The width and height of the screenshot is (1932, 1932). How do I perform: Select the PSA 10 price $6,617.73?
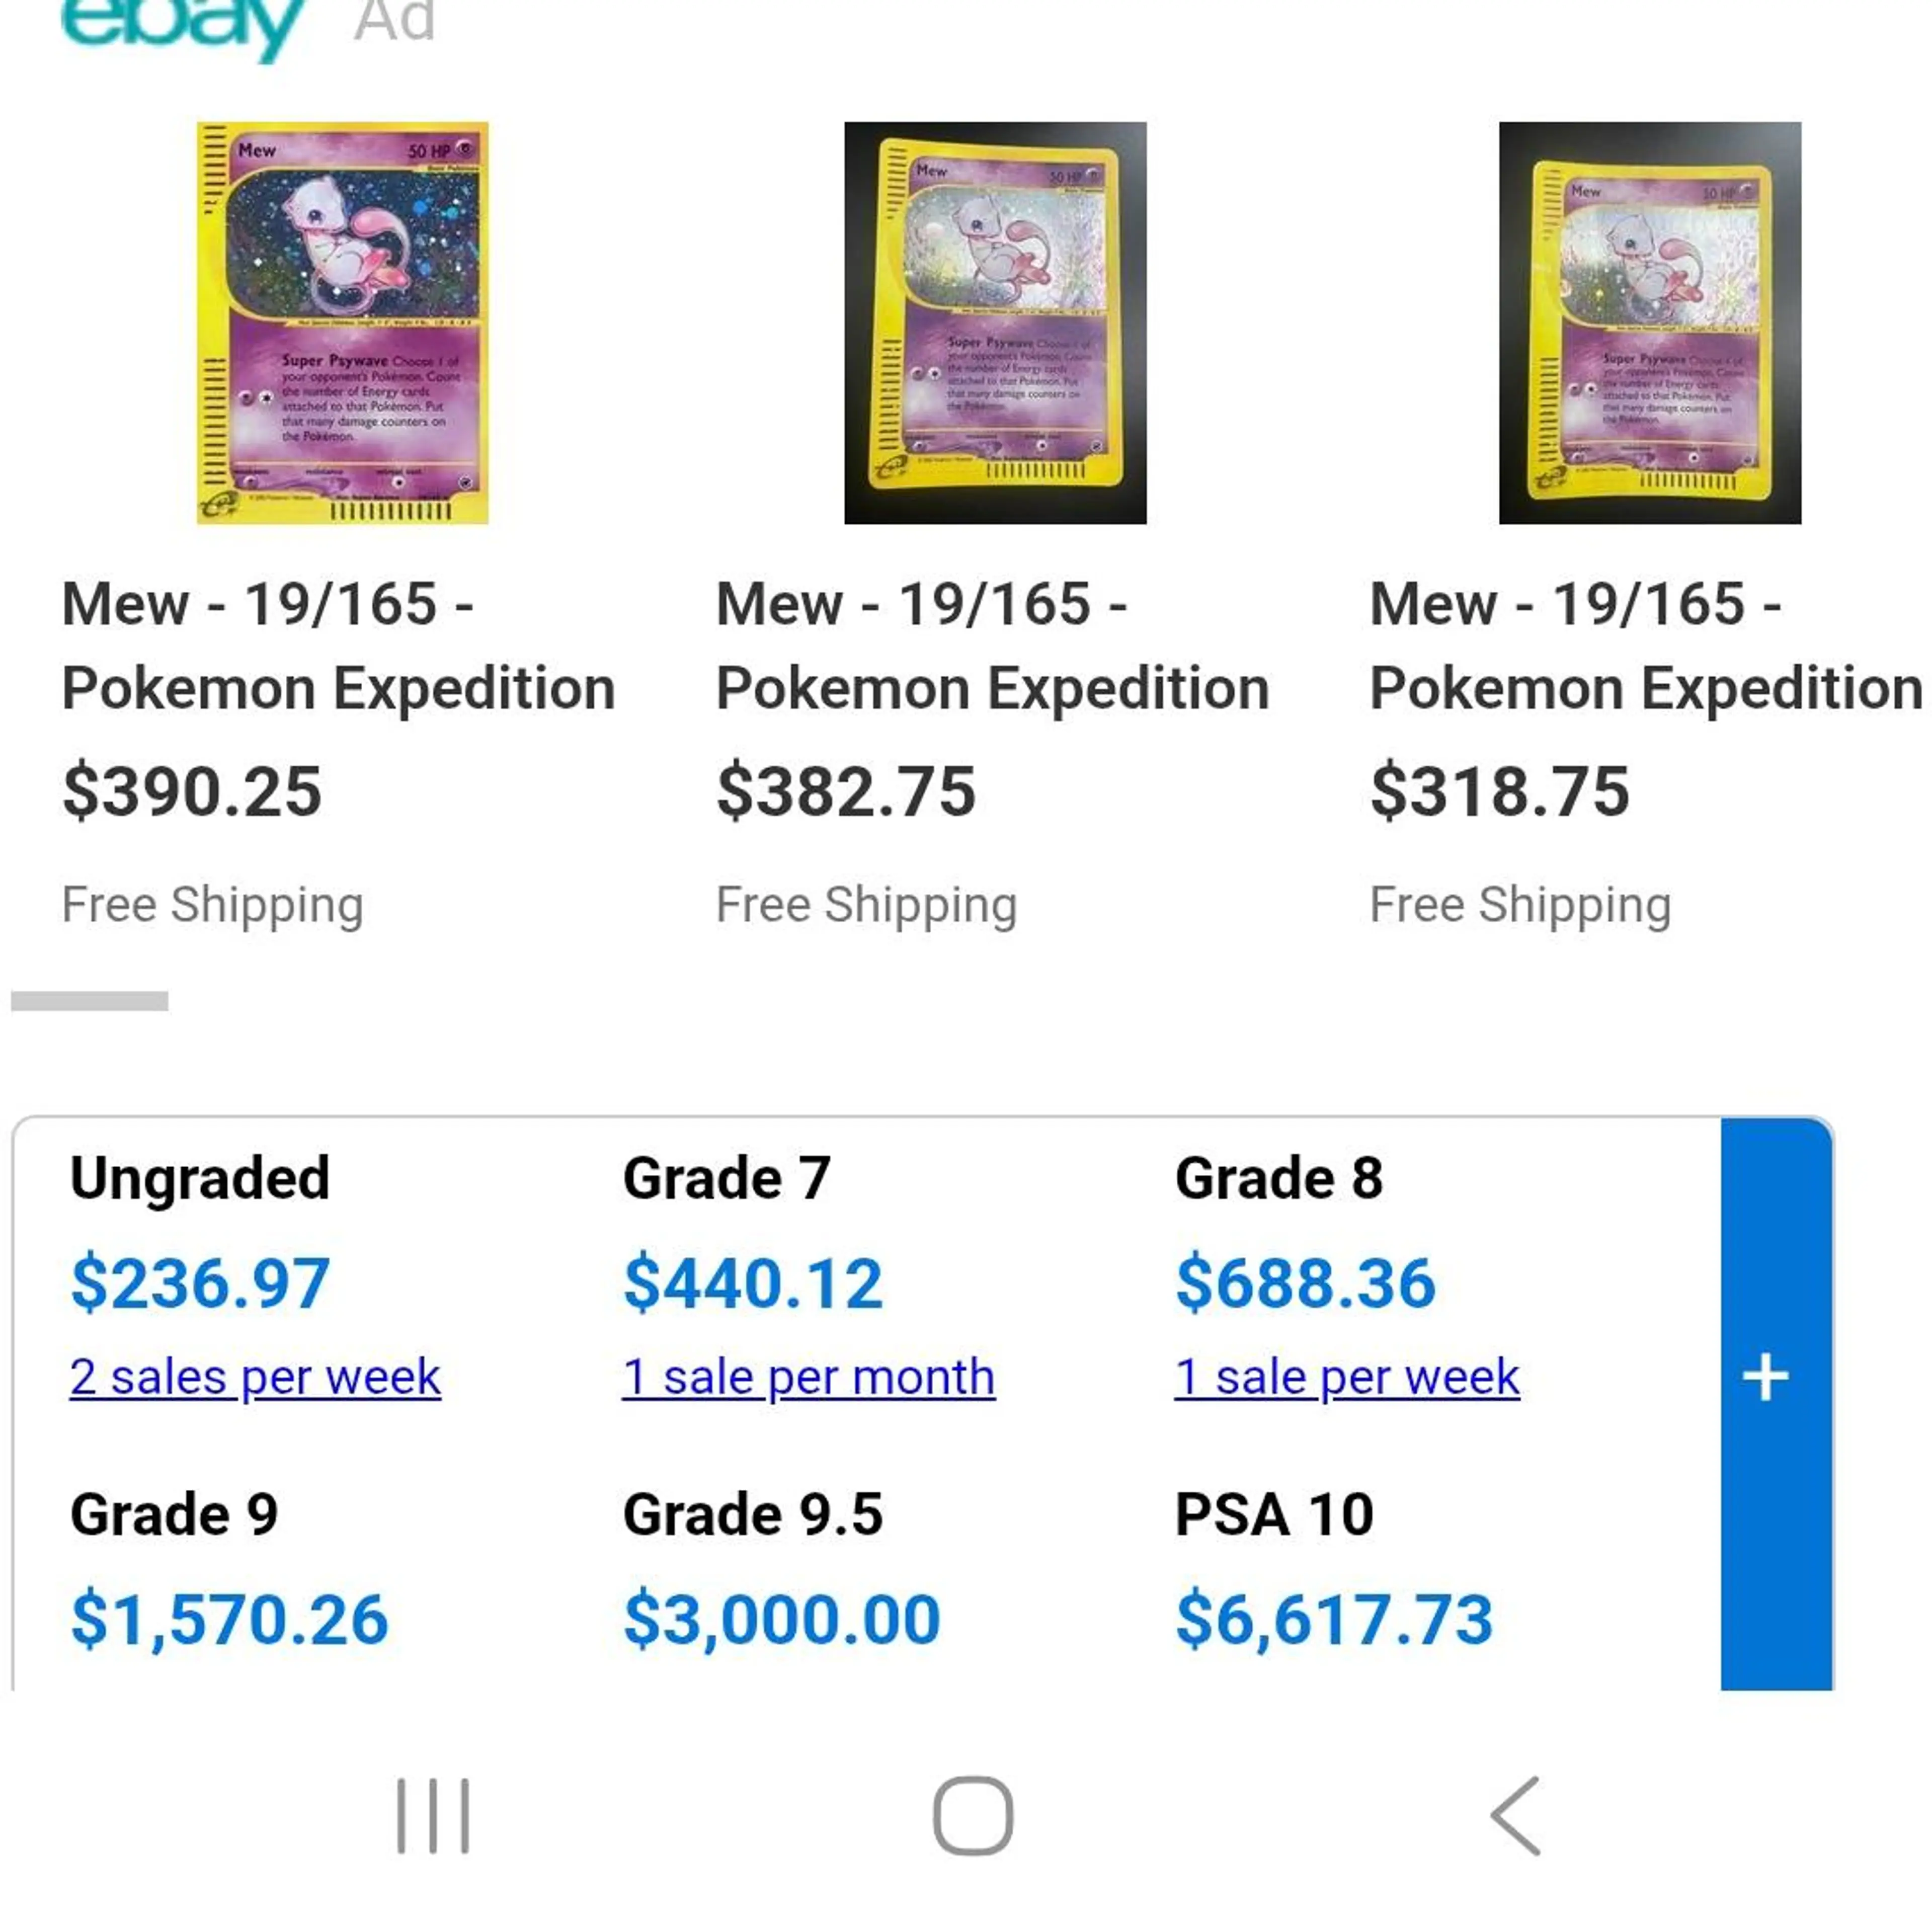tap(1334, 1619)
